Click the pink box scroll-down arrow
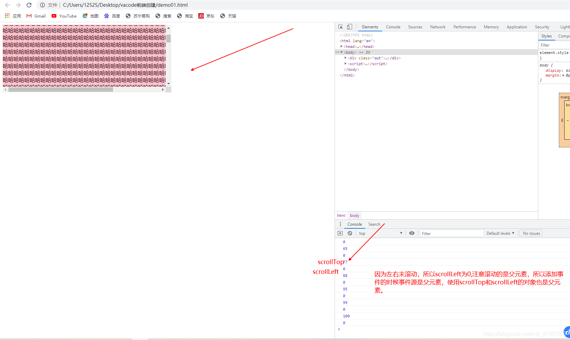 click(168, 84)
